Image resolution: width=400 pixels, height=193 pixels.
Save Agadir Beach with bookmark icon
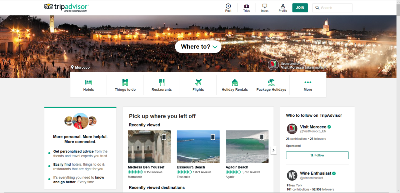262,137
